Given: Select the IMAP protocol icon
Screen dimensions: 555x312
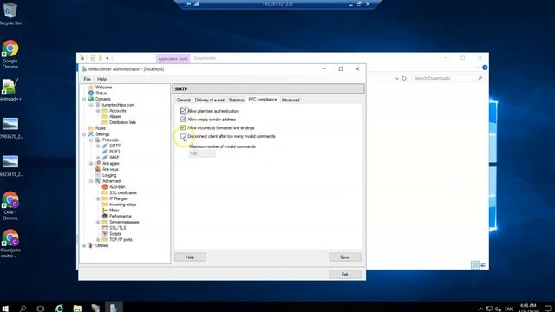Looking at the screenshot, I should tap(105, 158).
